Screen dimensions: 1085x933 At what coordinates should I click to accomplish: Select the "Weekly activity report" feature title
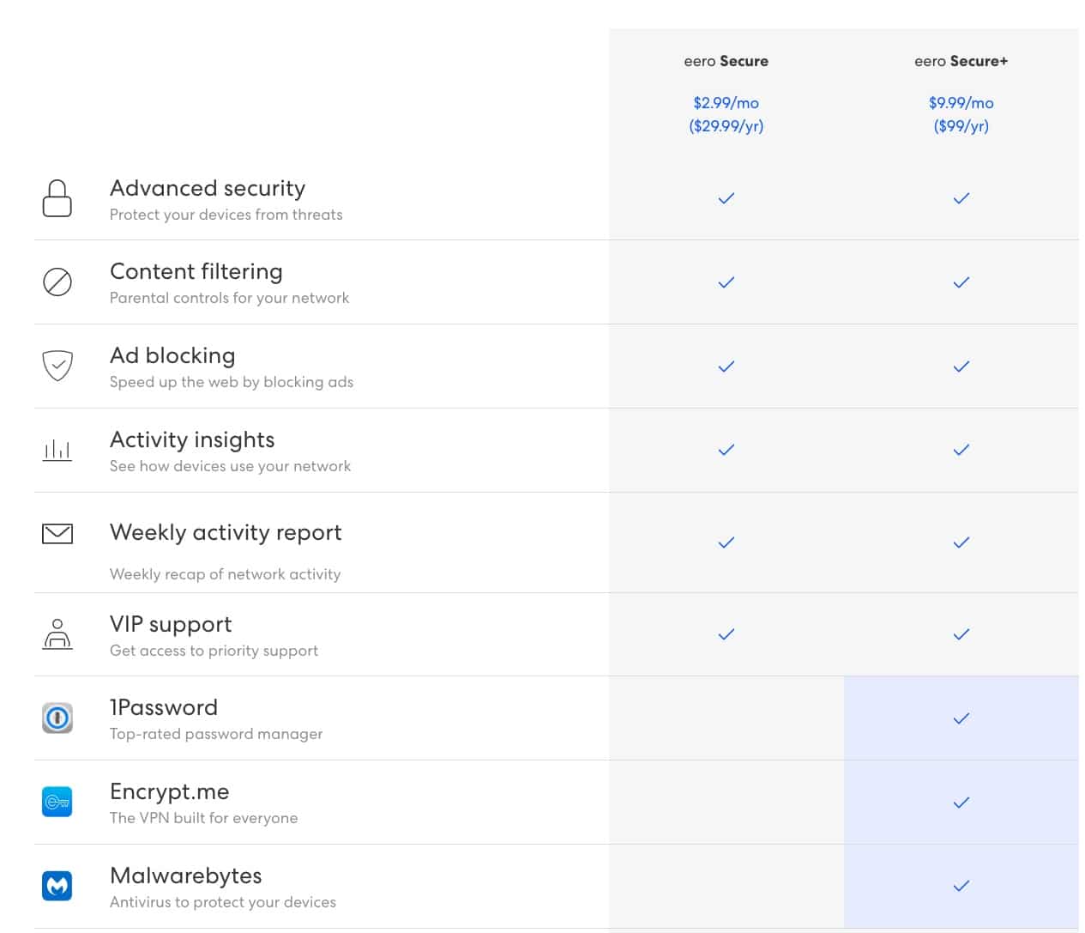click(x=226, y=532)
